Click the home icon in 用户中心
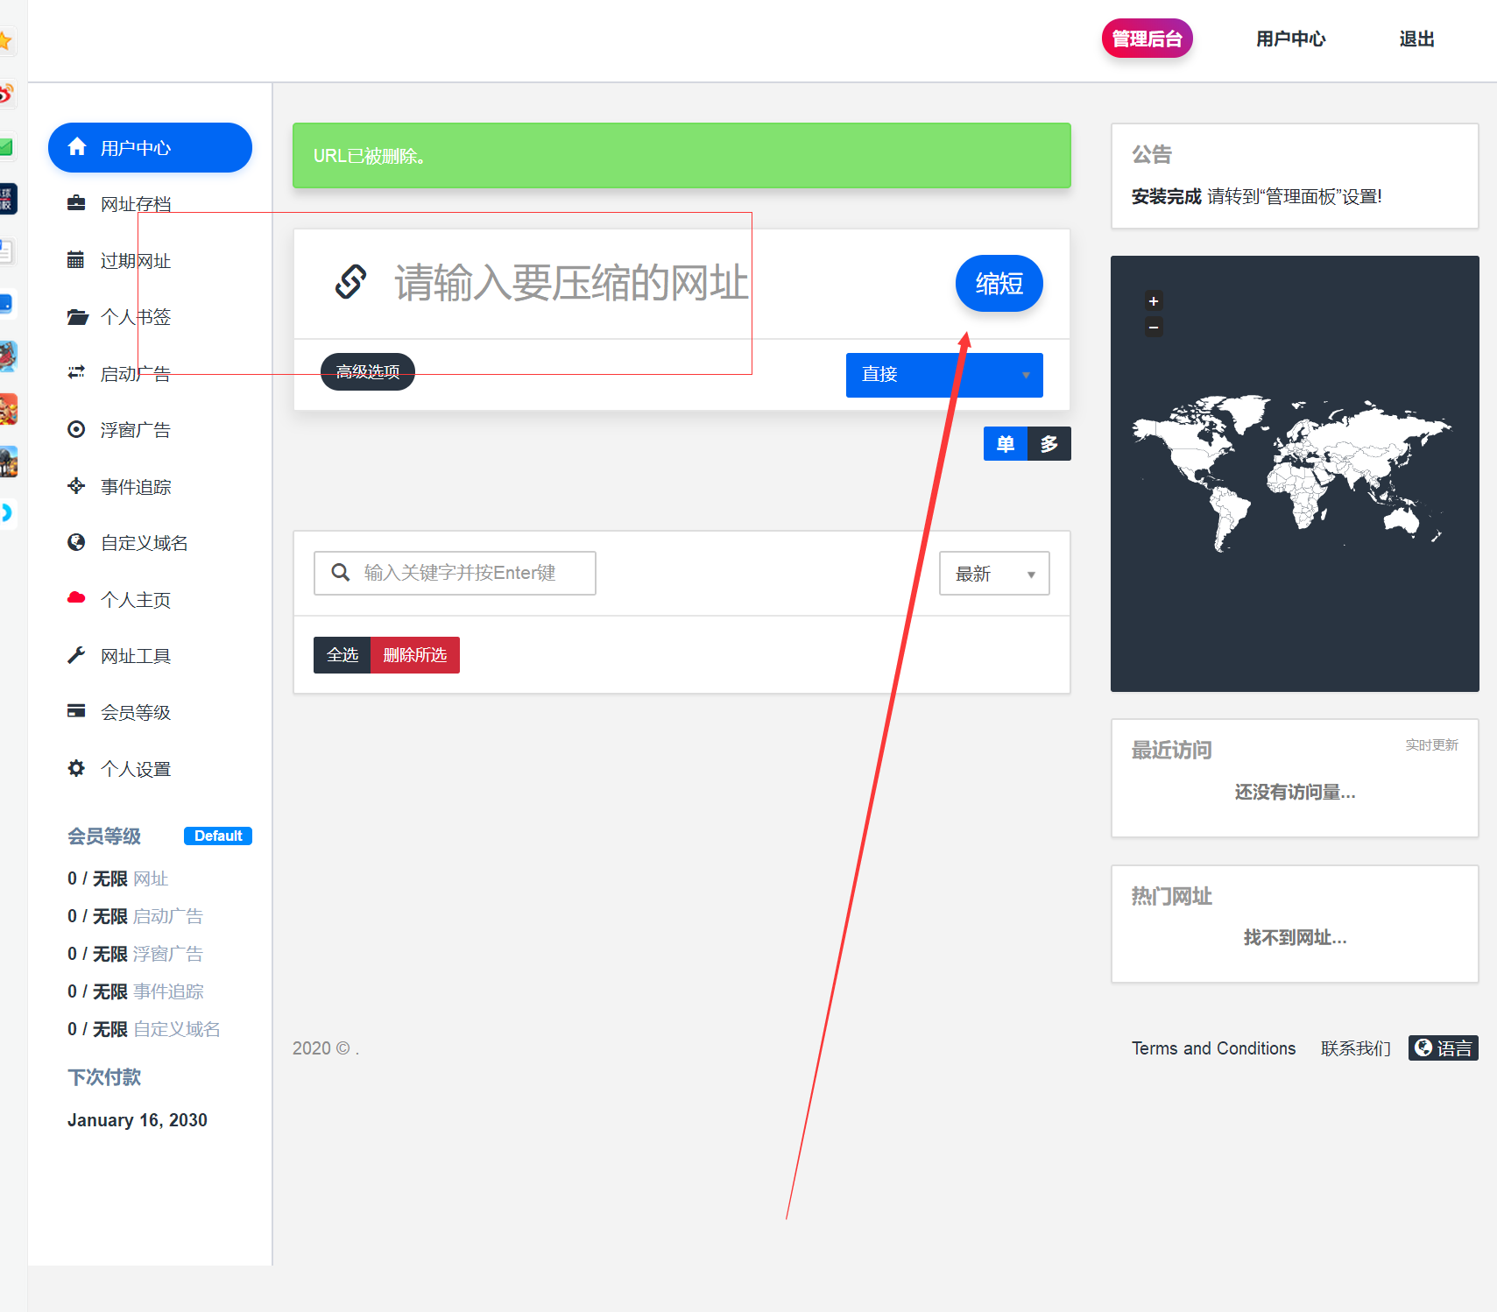Viewport: 1497px width, 1312px height. 77,147
